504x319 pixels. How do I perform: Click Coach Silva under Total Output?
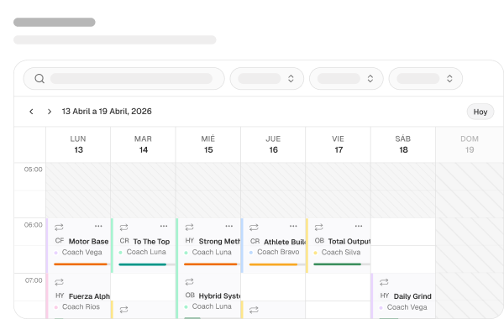pyautogui.click(x=341, y=252)
